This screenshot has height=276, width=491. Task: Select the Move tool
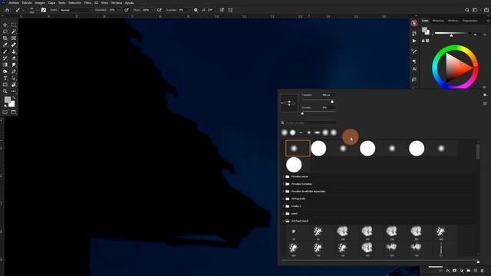click(x=5, y=25)
